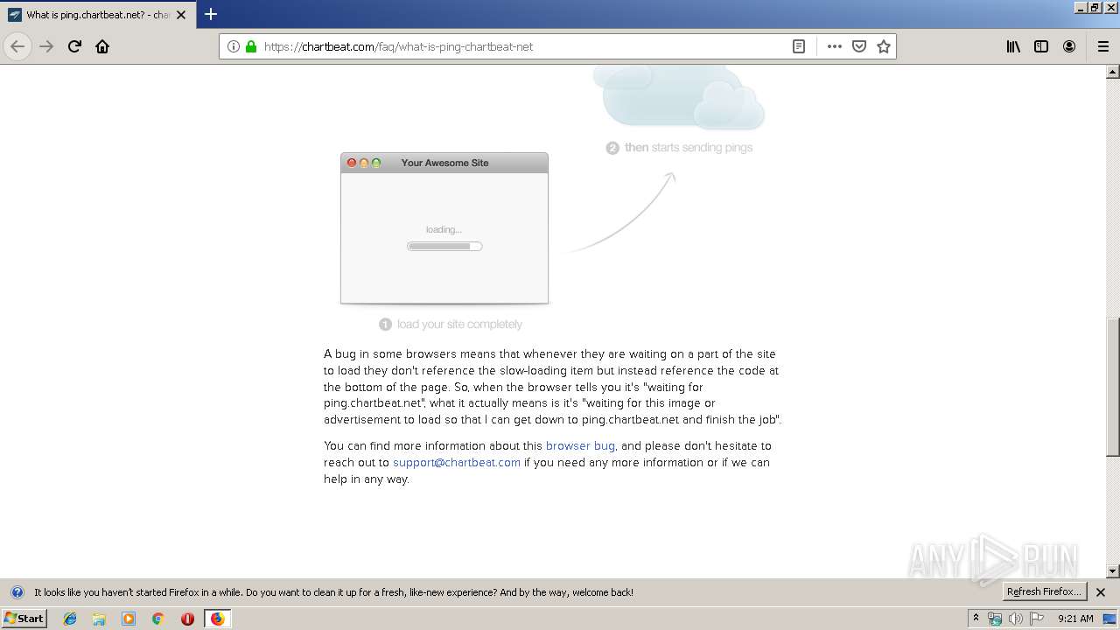Go back to the previous page
Image resolution: width=1120 pixels, height=630 pixels.
click(x=17, y=46)
